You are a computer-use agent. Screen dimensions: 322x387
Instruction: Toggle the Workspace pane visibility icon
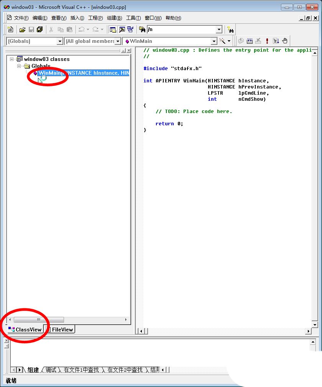click(x=112, y=30)
